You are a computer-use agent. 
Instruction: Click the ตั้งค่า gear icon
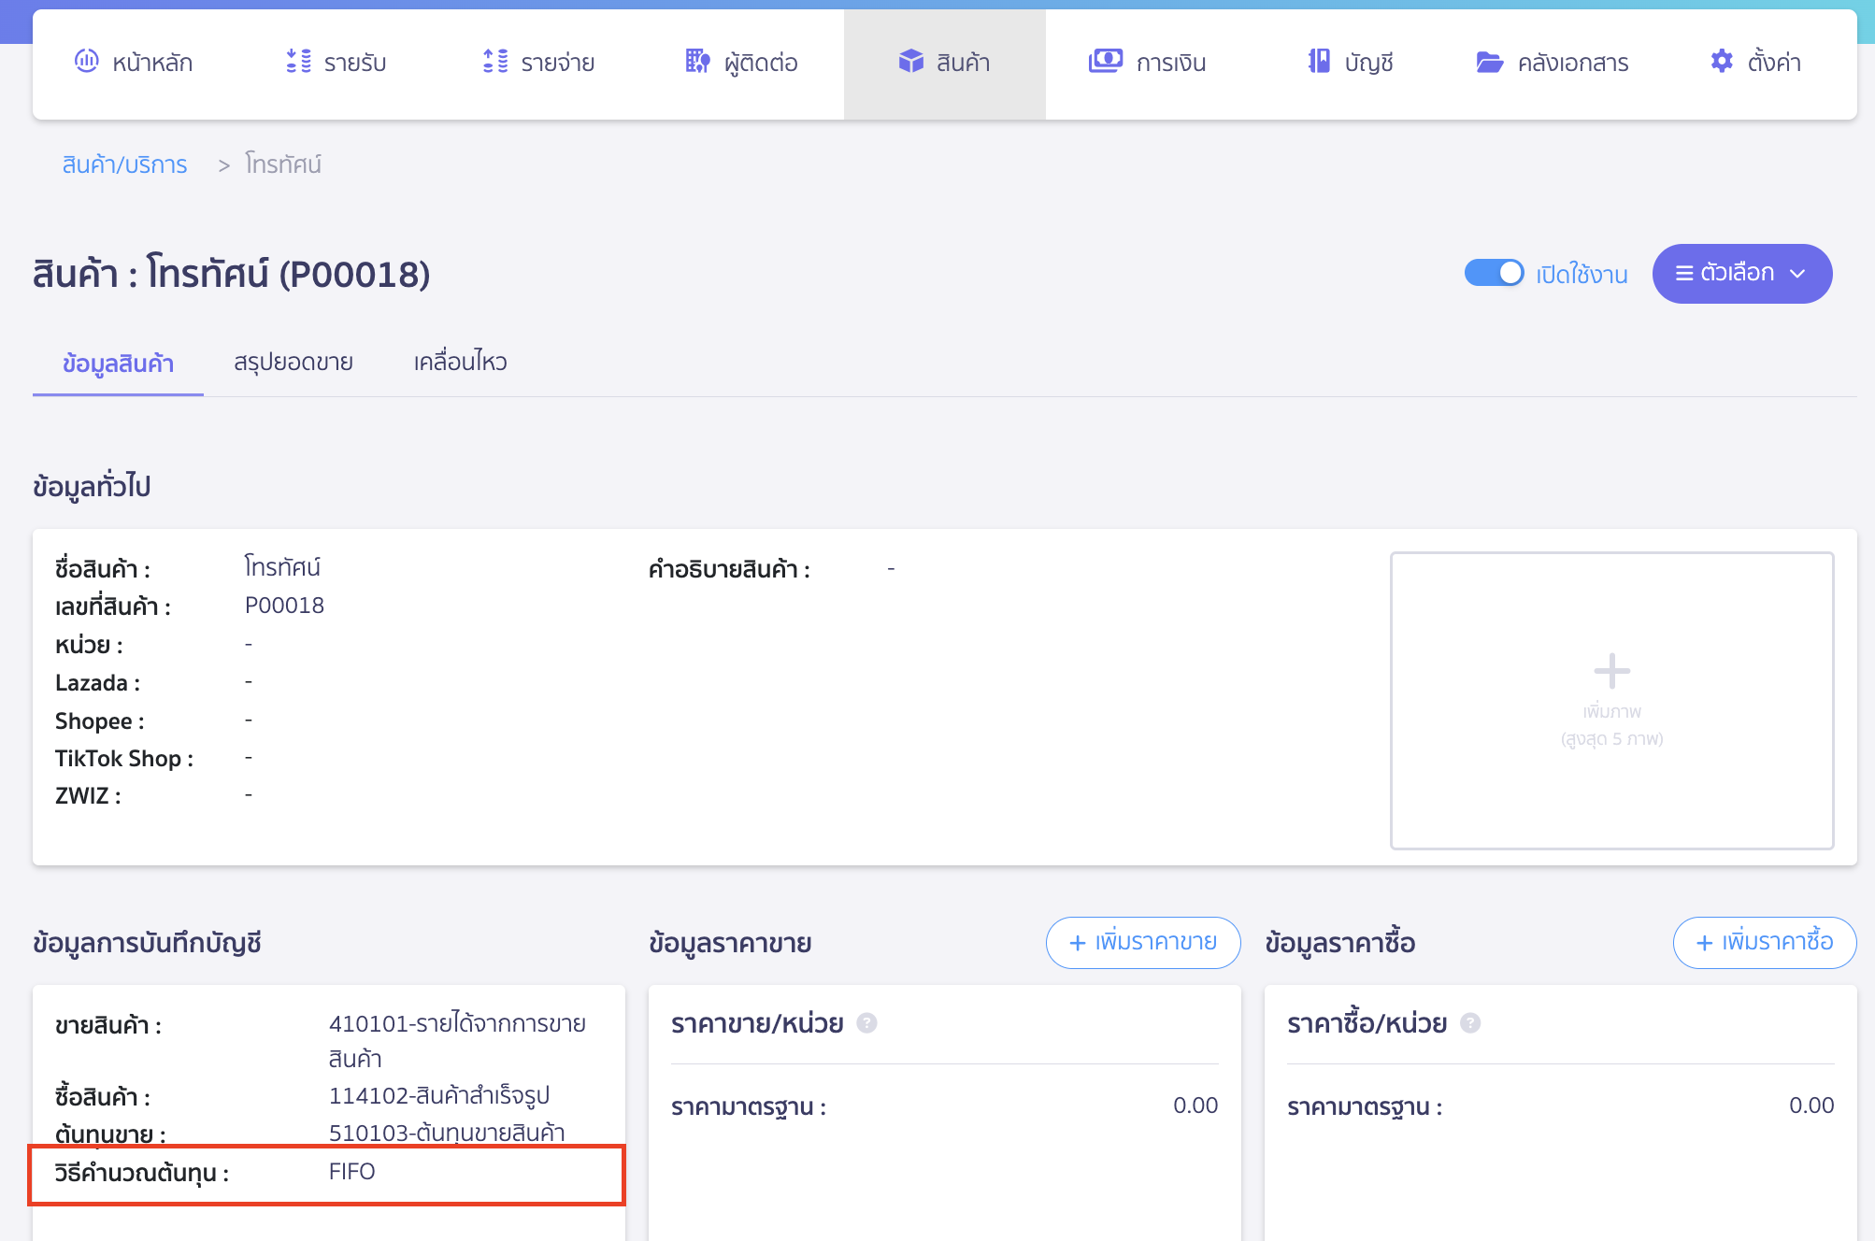click(x=1721, y=62)
